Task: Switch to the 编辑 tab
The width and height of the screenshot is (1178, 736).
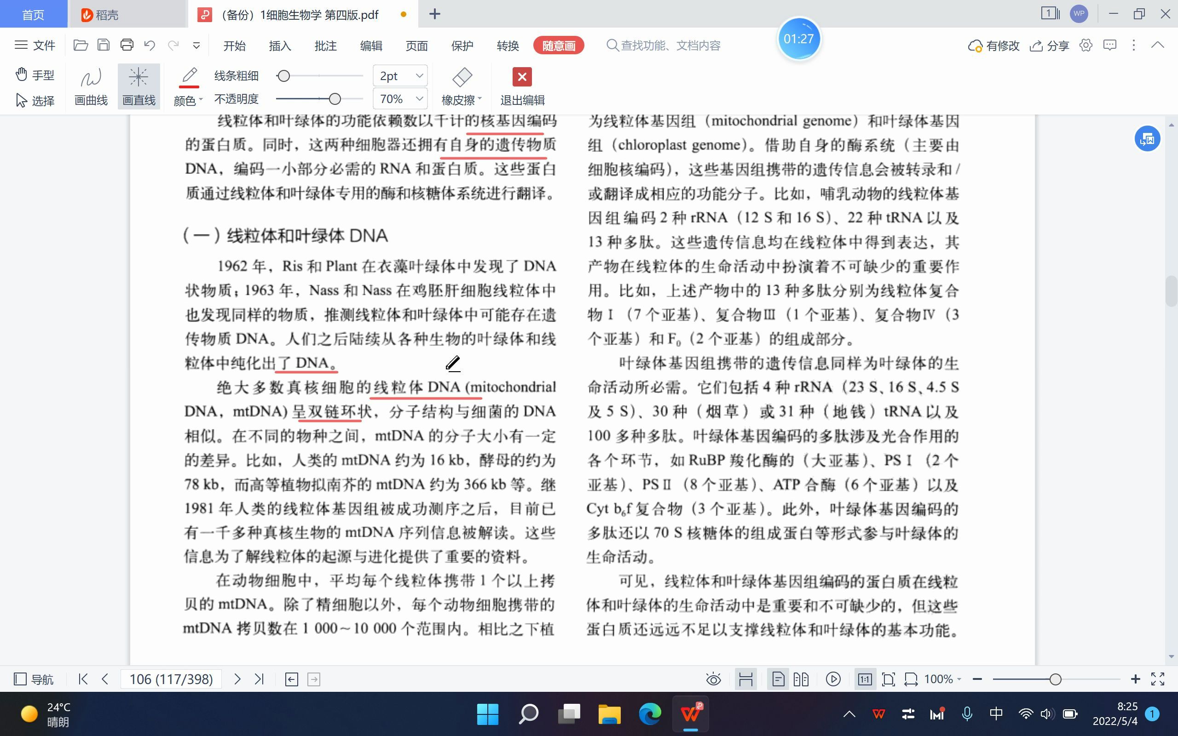Action: [371, 46]
